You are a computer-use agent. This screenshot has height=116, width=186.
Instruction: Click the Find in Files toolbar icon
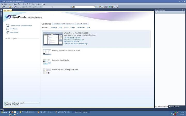(73, 7)
